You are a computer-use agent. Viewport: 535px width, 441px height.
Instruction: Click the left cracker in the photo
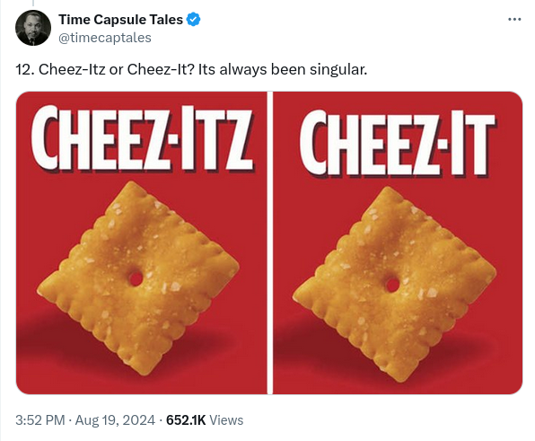[138, 278]
